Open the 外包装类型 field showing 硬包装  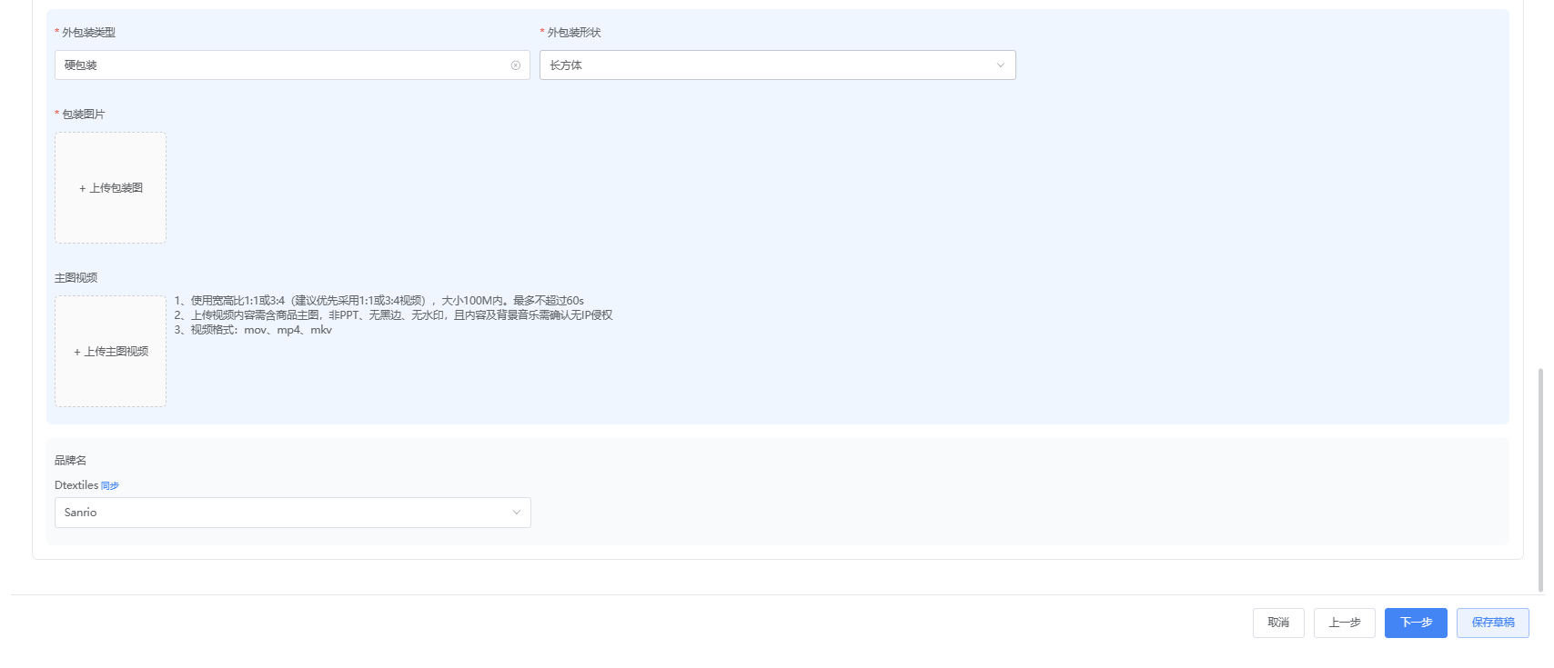[x=292, y=65]
